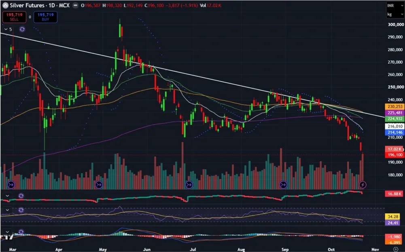The width and height of the screenshot is (405, 252).
Task: Click the event marker icon near September
Action: point(283,184)
